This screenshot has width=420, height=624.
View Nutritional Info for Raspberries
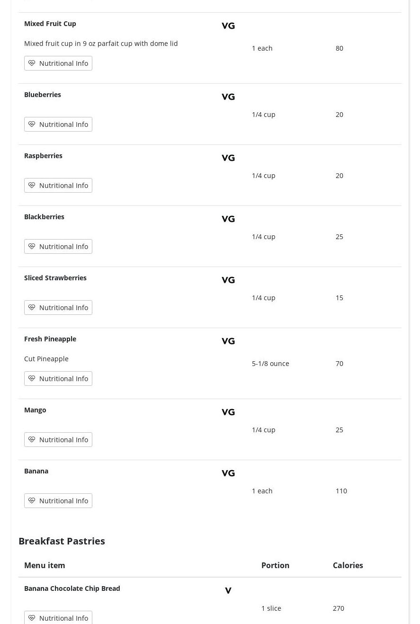[58, 186]
